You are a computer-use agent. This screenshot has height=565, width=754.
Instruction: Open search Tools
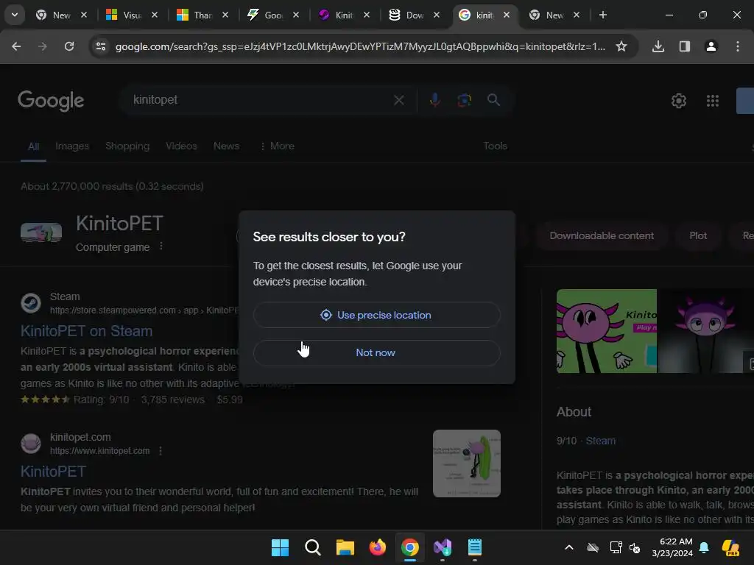coord(495,146)
